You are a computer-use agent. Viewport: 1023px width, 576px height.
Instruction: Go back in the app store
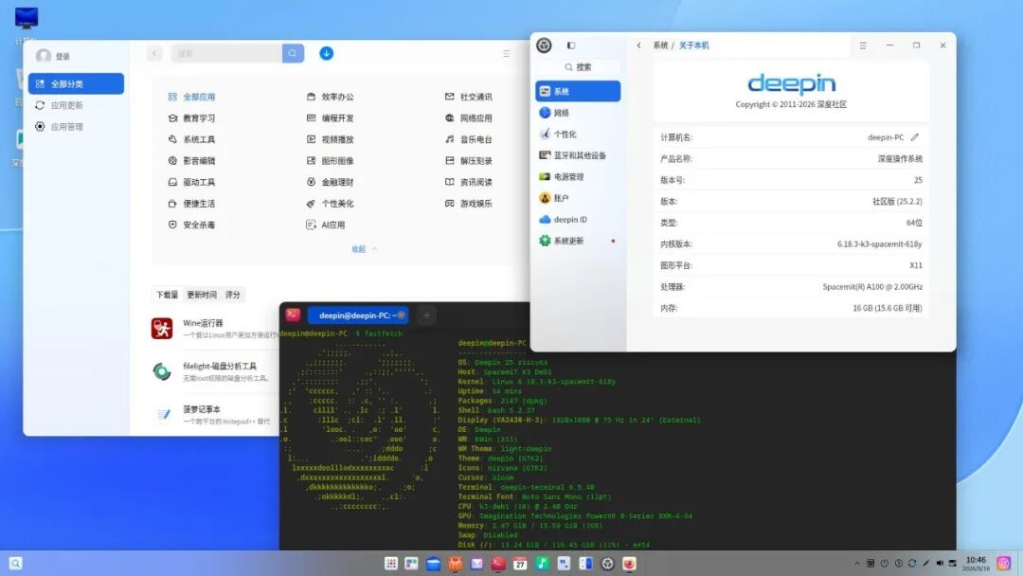click(x=154, y=53)
